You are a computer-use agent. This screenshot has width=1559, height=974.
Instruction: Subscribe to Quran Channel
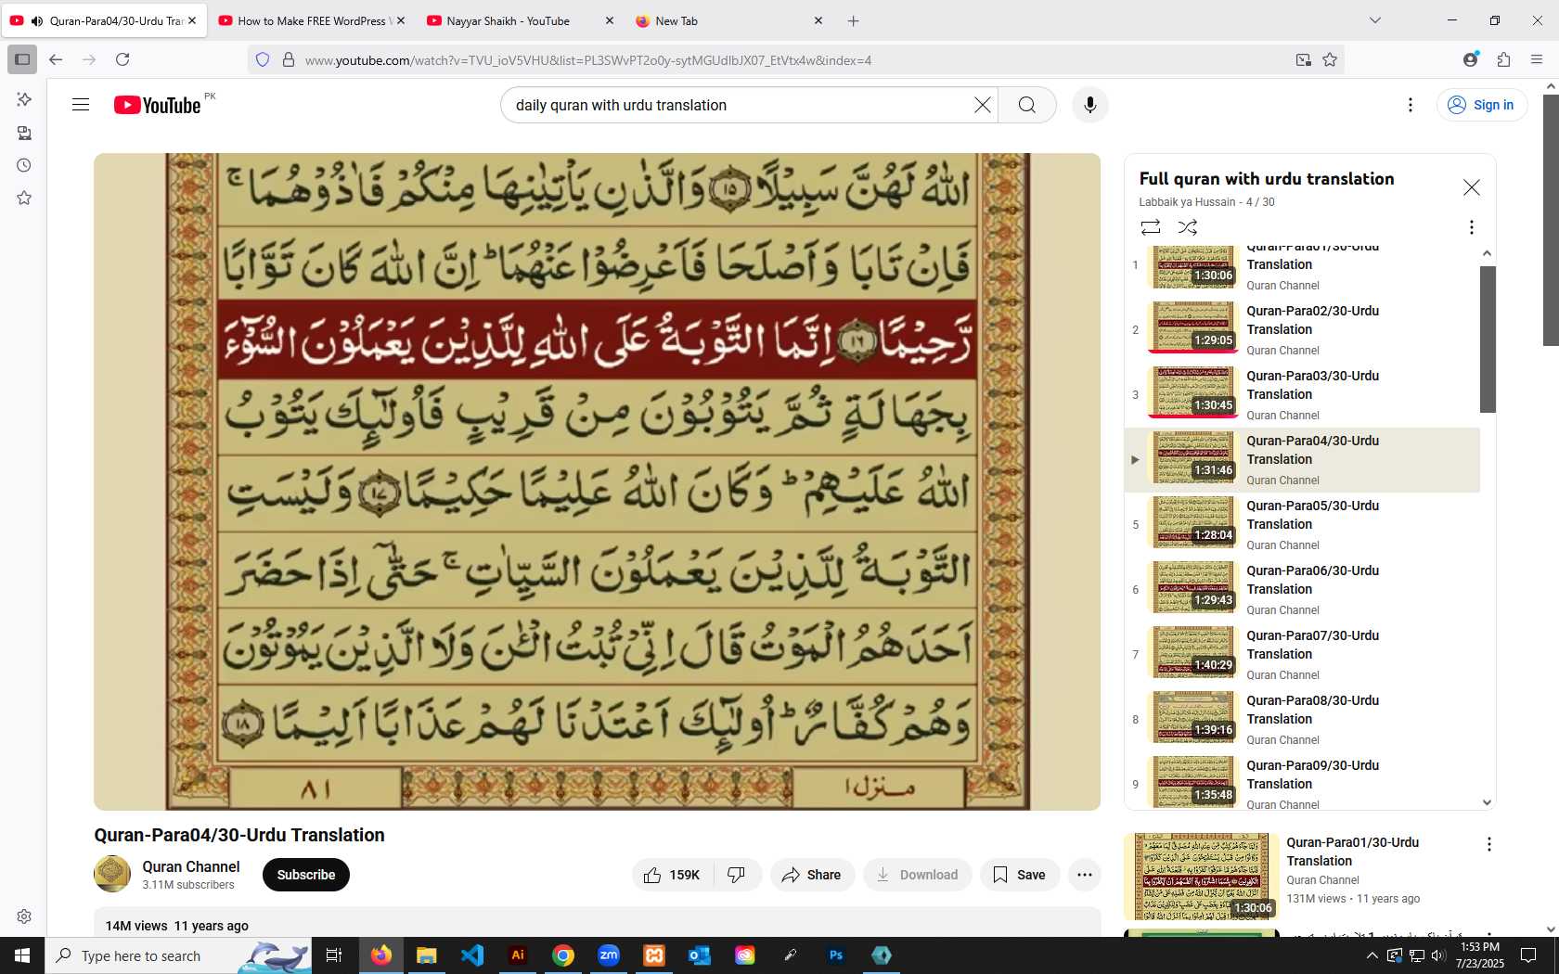(306, 875)
